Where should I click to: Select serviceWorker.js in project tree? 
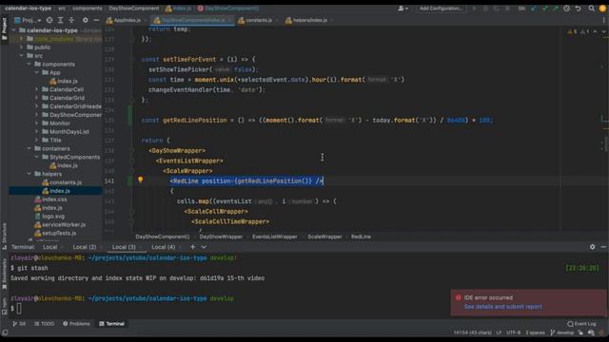60,224
